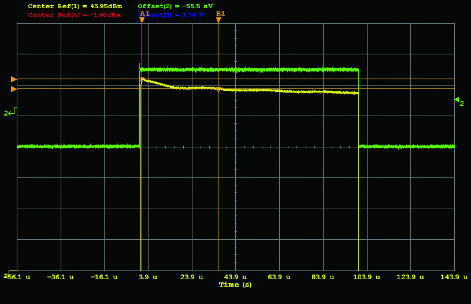The height and width of the screenshot is (304, 471).
Task: Click the channel 1 marker at bottom-left corner
Action: coord(6,275)
